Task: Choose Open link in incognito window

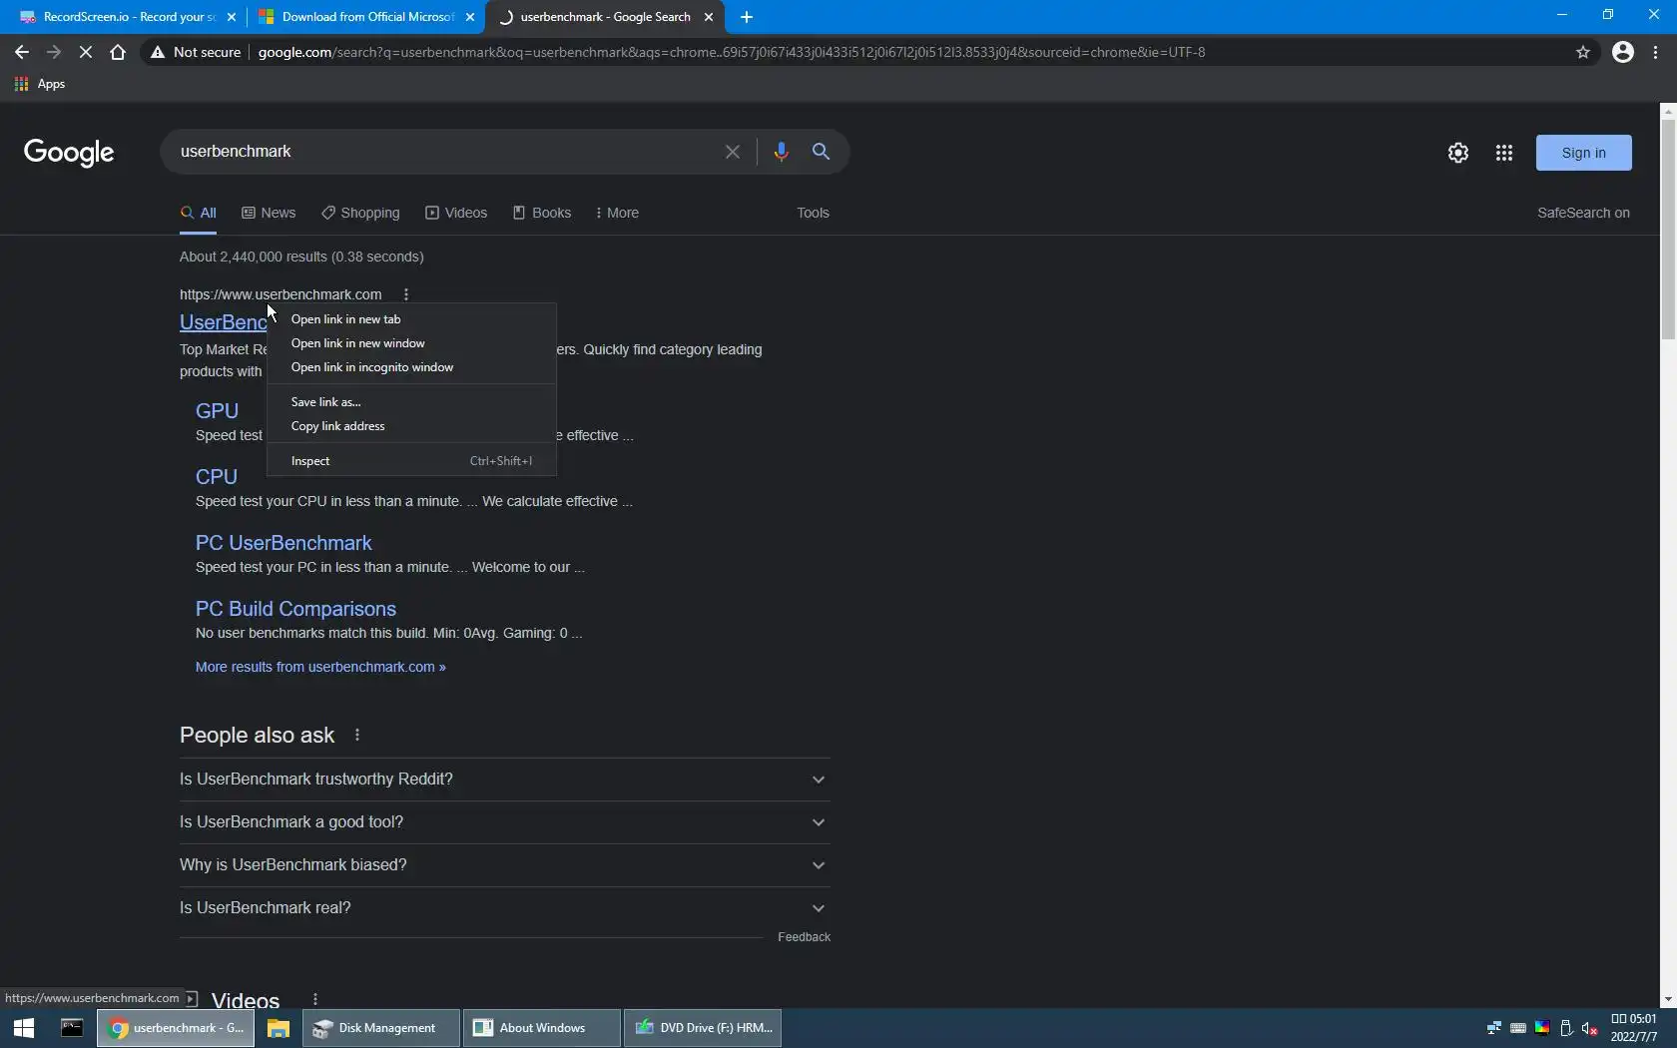Action: [411, 367]
